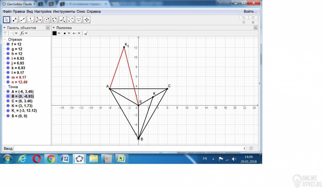Open the point style dropdown
323x189 pixels.
[66, 33]
